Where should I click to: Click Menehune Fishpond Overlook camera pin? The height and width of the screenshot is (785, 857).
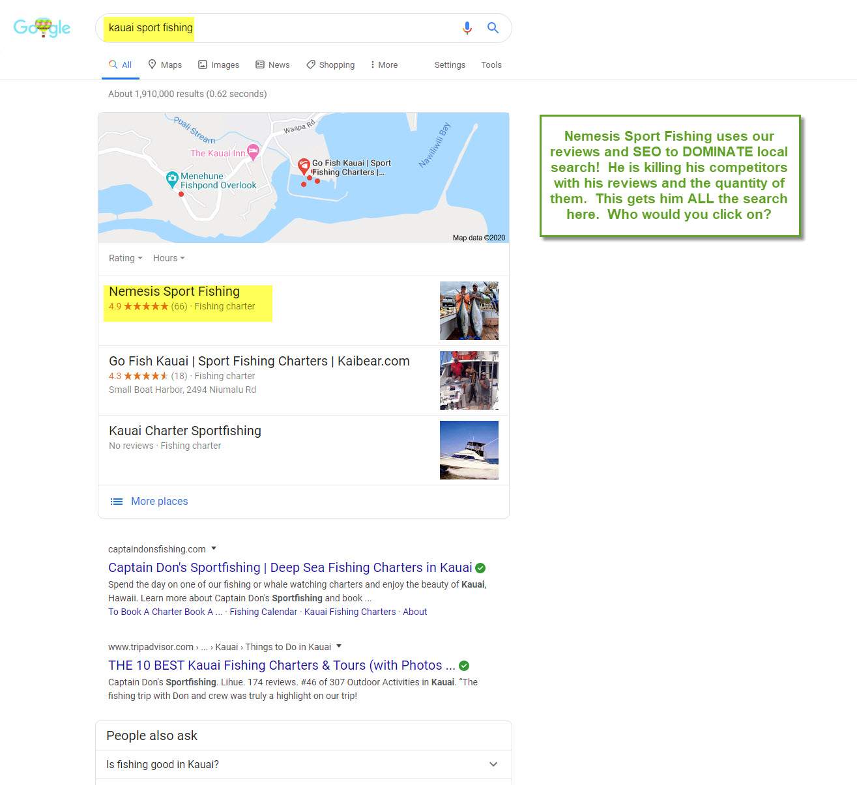pyautogui.click(x=172, y=178)
